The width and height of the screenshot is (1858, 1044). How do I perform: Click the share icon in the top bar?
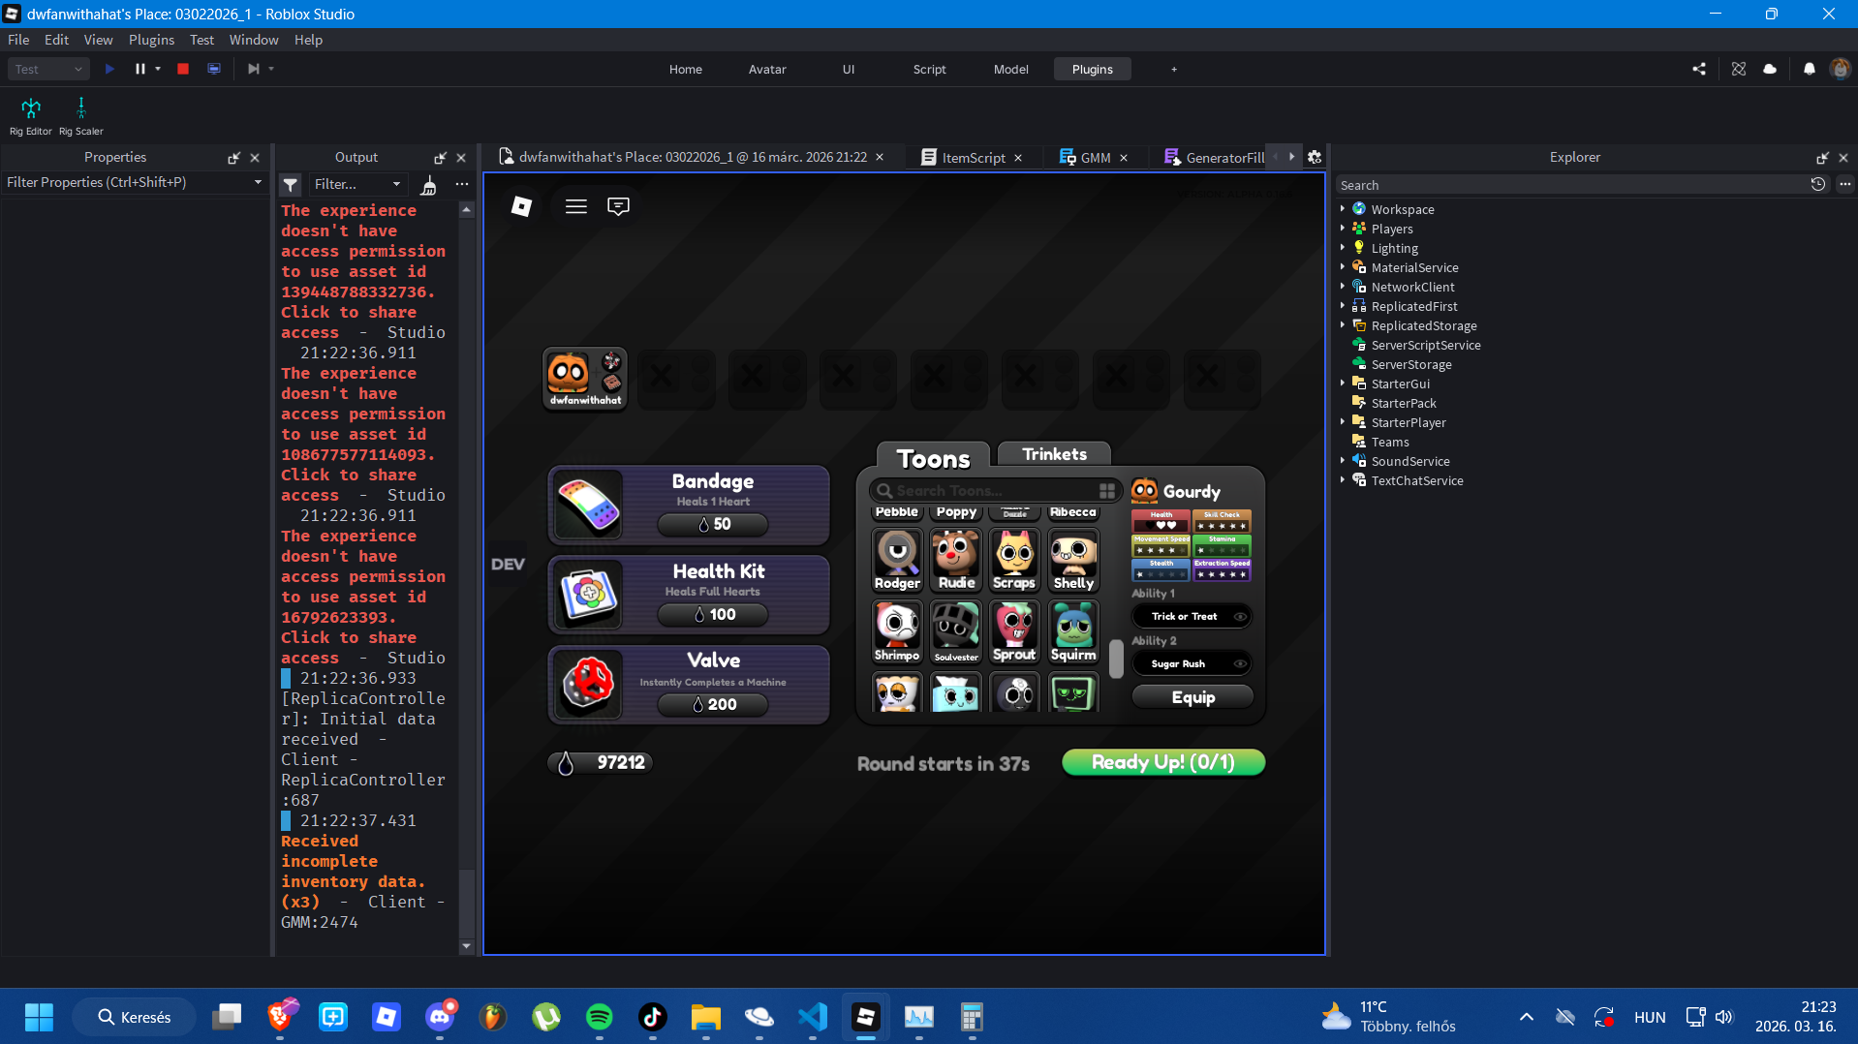(1699, 69)
